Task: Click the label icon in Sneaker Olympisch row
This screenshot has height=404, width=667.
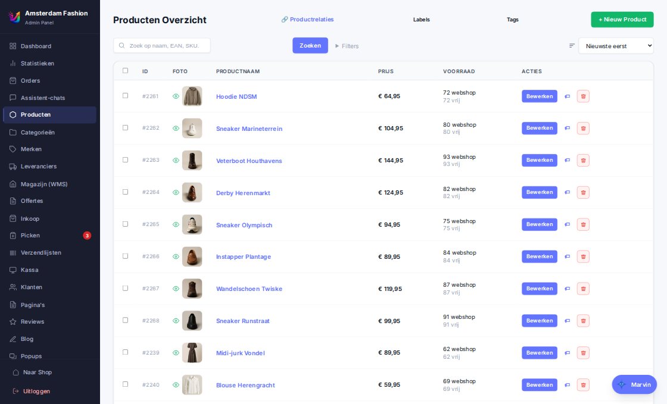Action: click(x=567, y=225)
